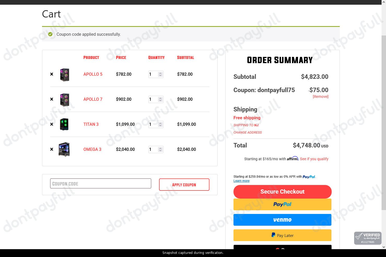Open the TITAN 3 product link
The height and width of the screenshot is (257, 386).
pyautogui.click(x=91, y=124)
